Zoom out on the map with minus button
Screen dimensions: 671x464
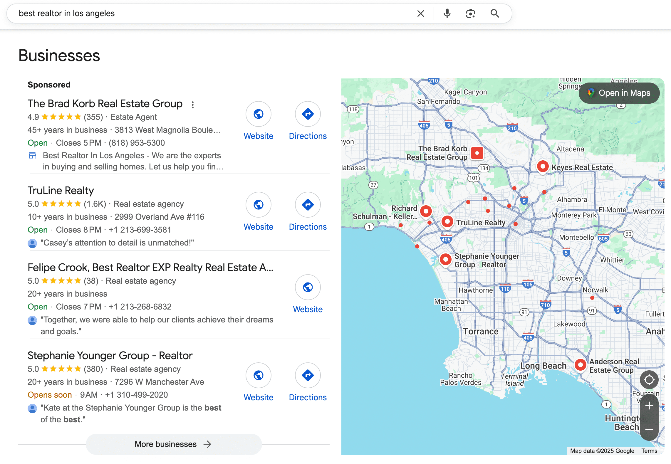649,429
